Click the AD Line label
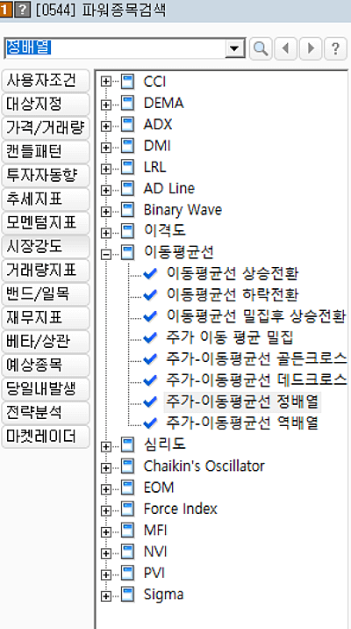 [169, 189]
